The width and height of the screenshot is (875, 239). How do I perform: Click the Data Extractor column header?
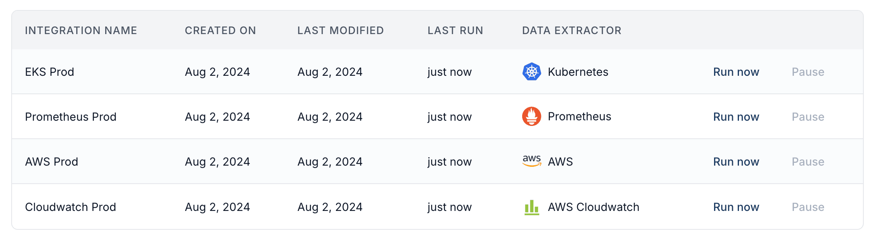click(572, 30)
